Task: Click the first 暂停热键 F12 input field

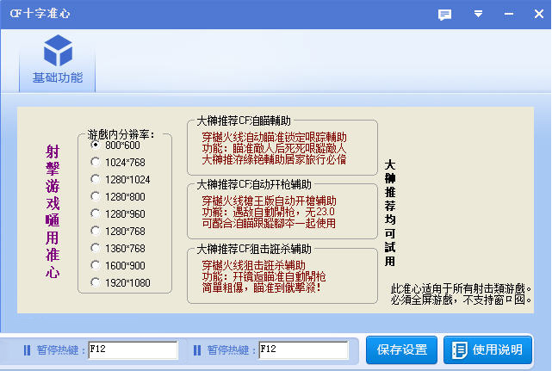Action: click(133, 349)
